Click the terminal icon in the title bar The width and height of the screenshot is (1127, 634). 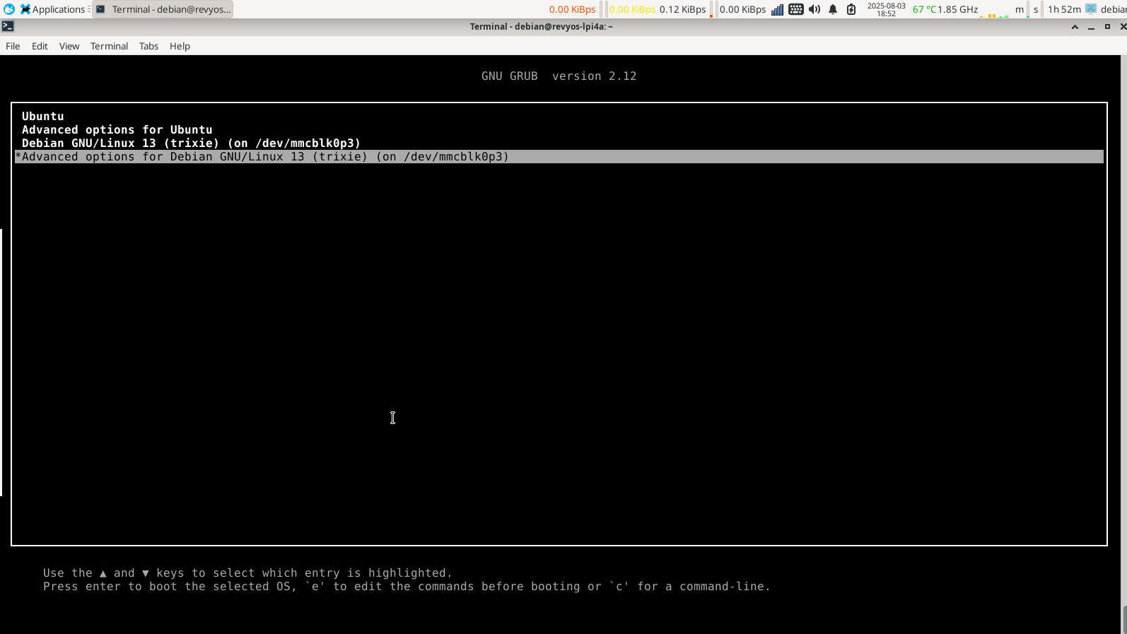pos(8,26)
